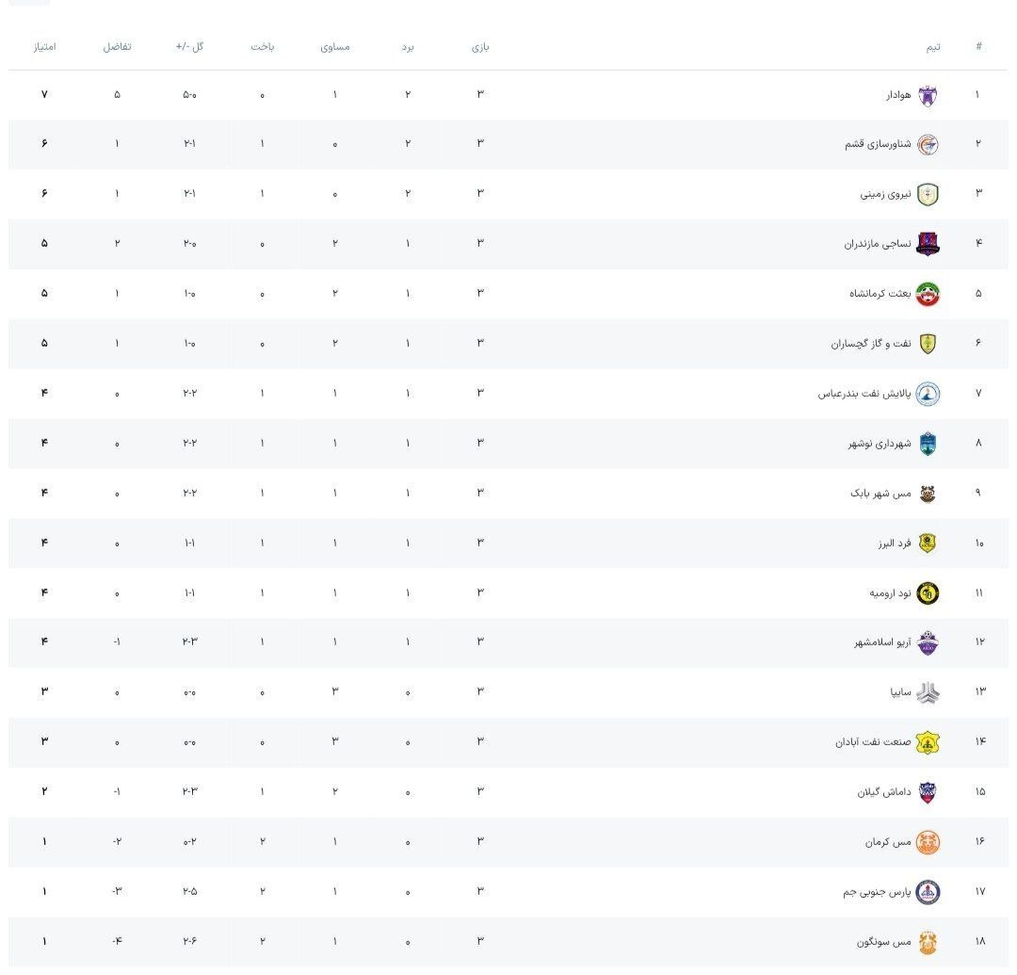Open the مس شهر بابک team page
Screen dimensions: 1017x975
(880, 494)
